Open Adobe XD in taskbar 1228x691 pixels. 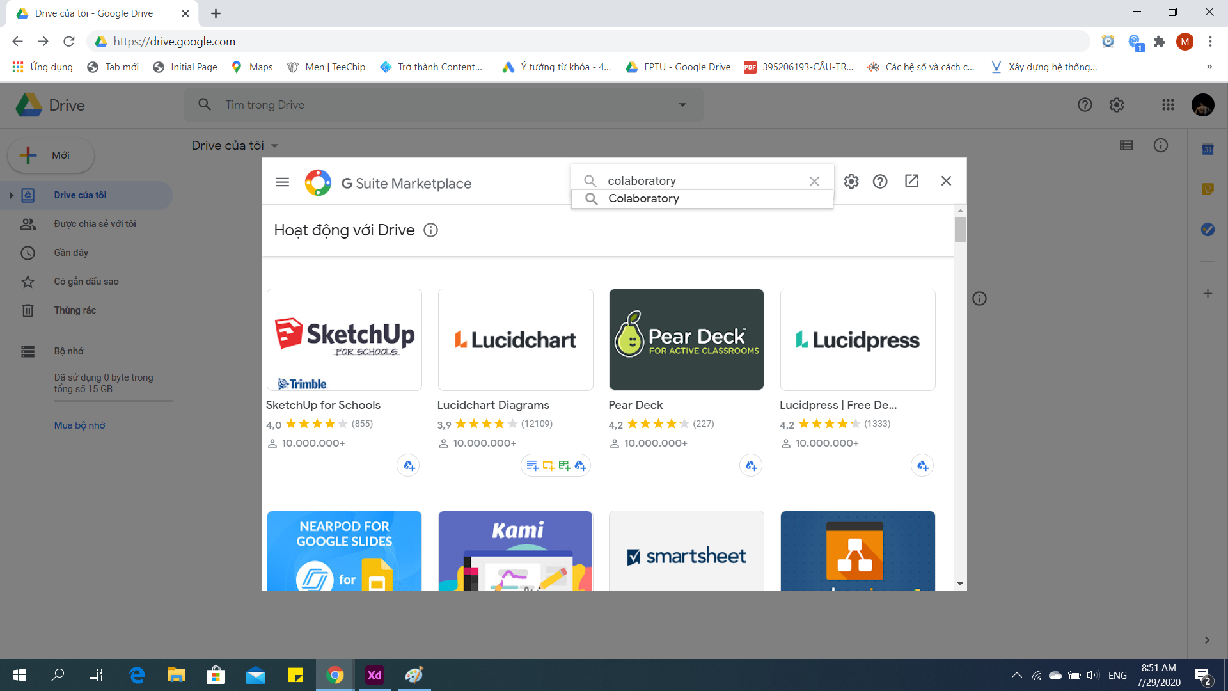(x=374, y=675)
